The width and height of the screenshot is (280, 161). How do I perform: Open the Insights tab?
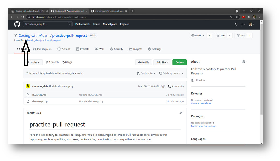tap(136, 49)
